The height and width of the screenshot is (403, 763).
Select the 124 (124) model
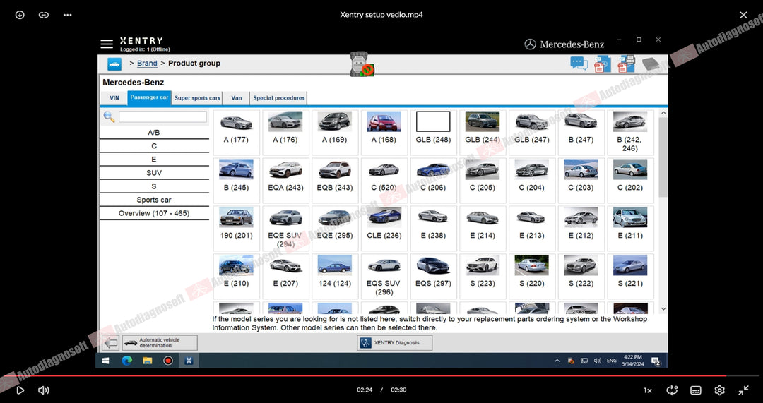[x=335, y=276]
